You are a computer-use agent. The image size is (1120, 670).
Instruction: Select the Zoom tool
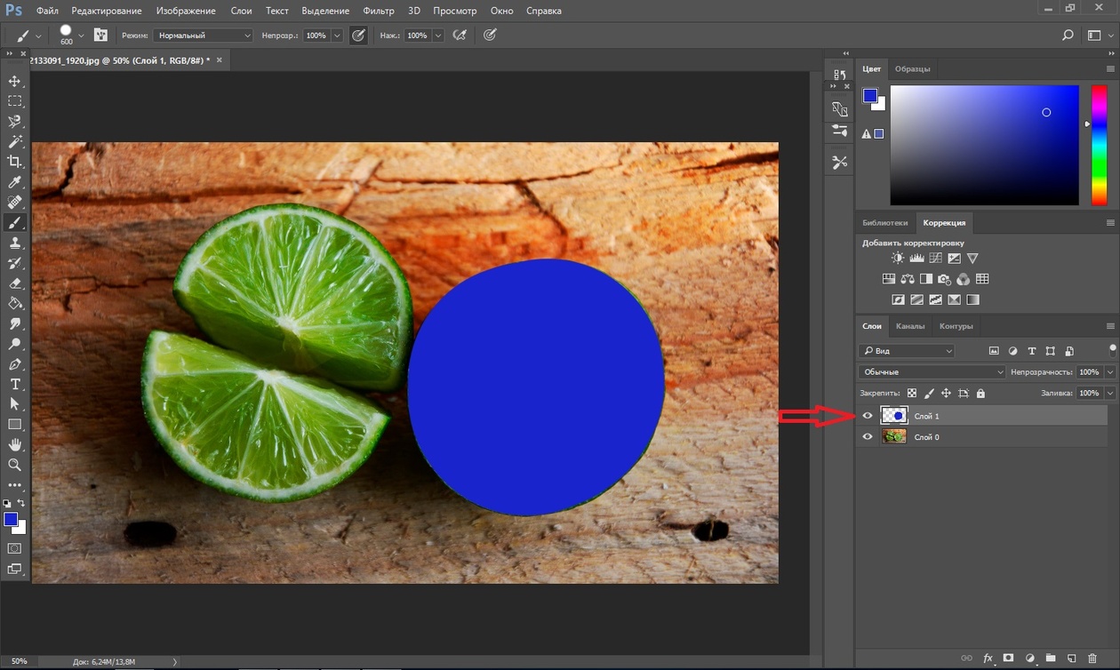(x=15, y=465)
